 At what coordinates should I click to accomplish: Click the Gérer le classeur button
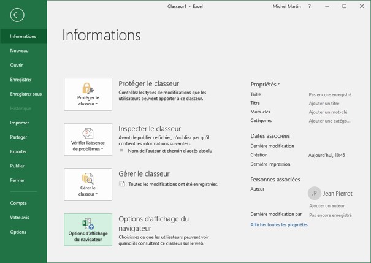coord(88,185)
